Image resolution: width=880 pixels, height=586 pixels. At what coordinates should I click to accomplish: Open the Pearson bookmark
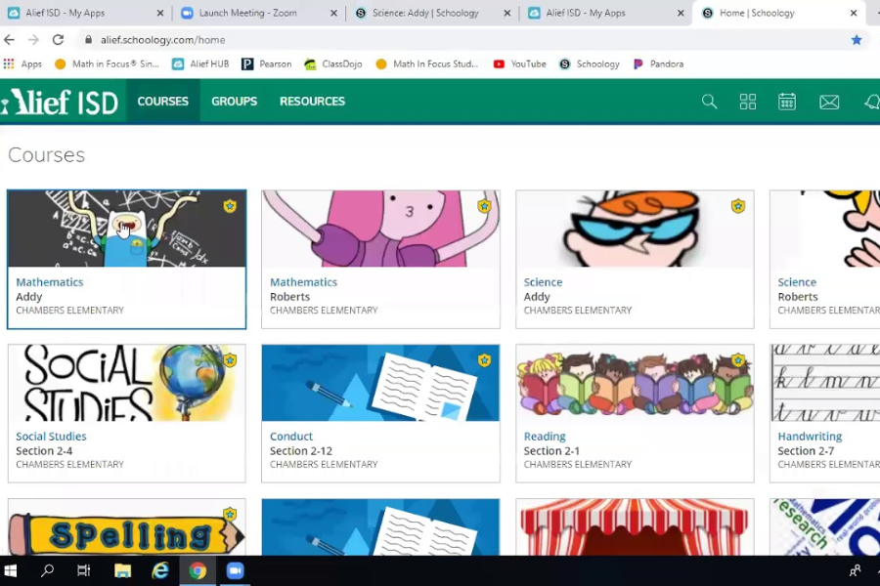(267, 63)
